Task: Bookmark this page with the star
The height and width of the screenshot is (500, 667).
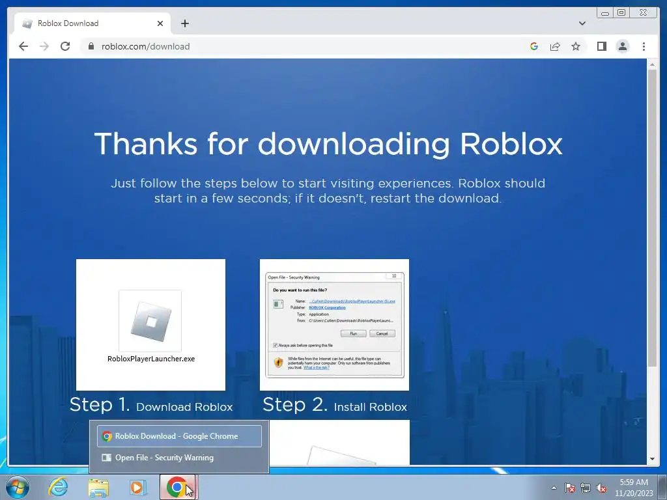Action: pyautogui.click(x=576, y=46)
